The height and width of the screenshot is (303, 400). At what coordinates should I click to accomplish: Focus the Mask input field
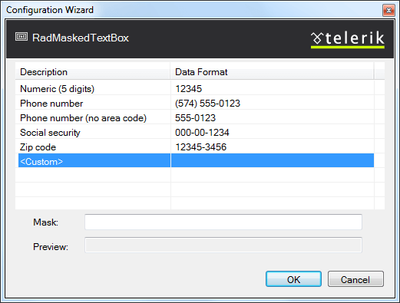[x=223, y=222]
